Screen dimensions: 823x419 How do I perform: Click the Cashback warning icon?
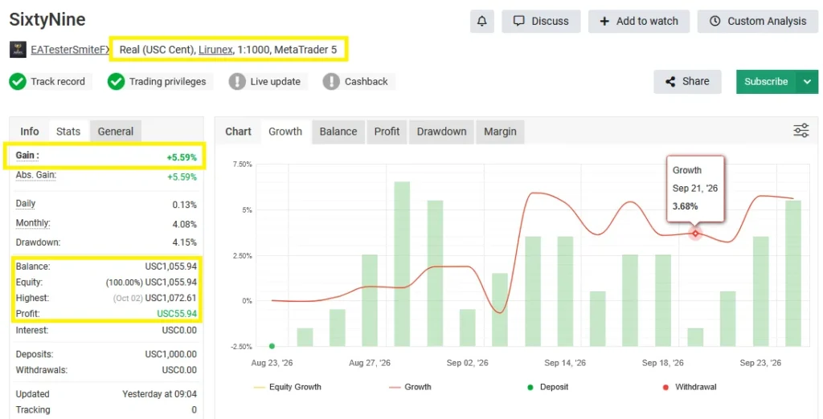pyautogui.click(x=331, y=82)
